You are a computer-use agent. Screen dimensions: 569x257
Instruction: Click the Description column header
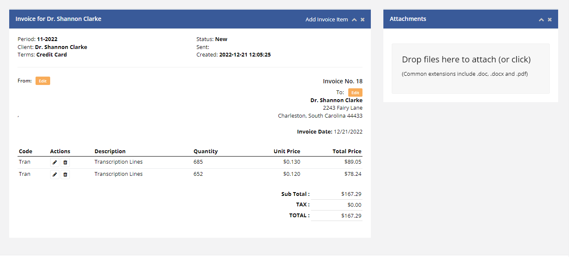click(x=110, y=152)
